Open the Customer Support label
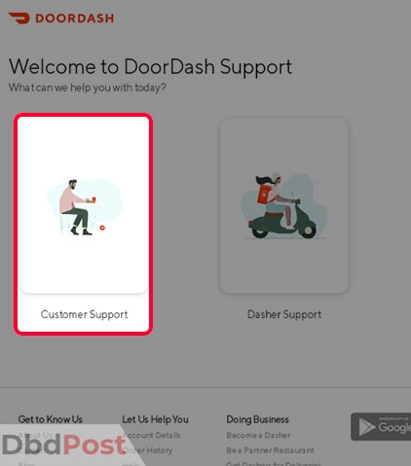The width and height of the screenshot is (411, 466). (x=84, y=314)
